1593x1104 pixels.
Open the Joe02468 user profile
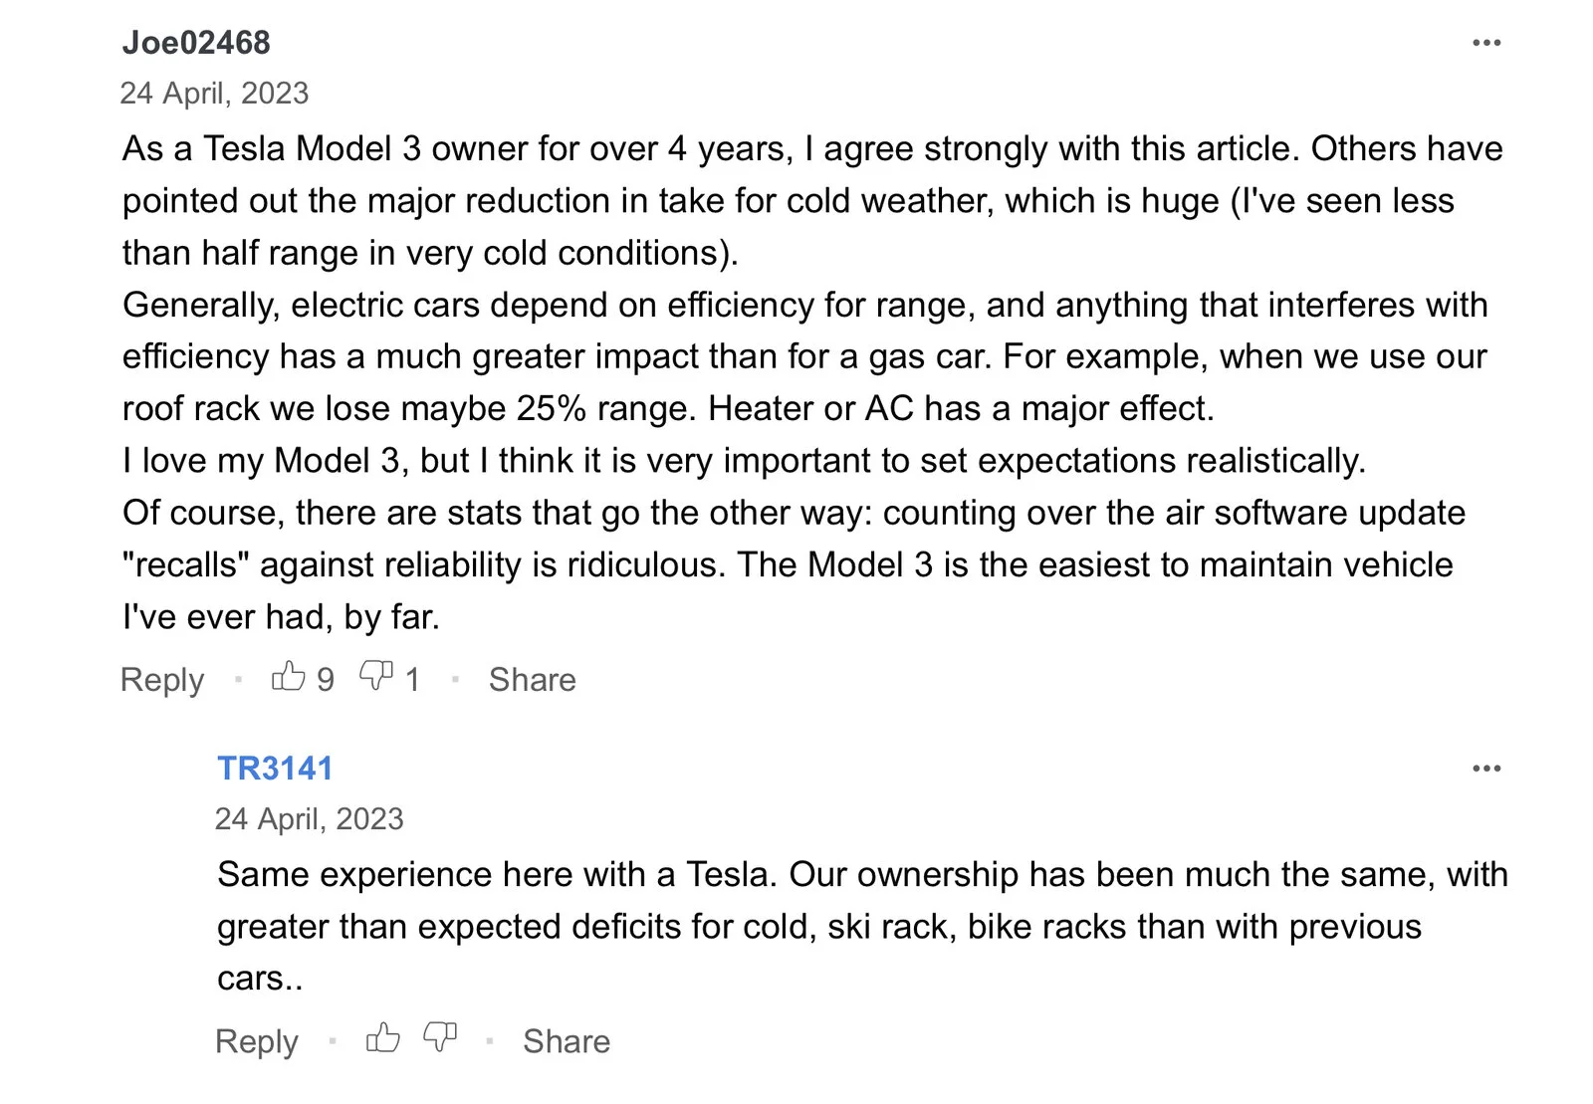196,43
